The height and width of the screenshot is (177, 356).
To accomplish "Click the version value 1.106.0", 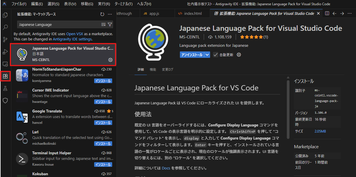I will (x=321, y=113).
